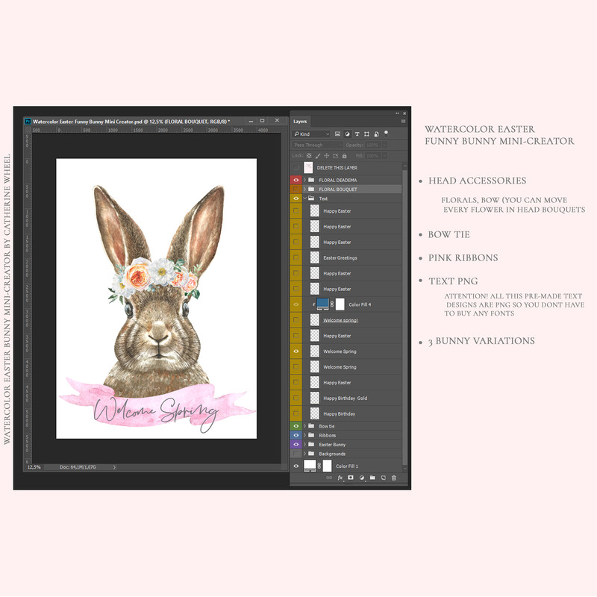The height and width of the screenshot is (597, 597).
Task: Click the smart object filter icon
Action: click(377, 134)
